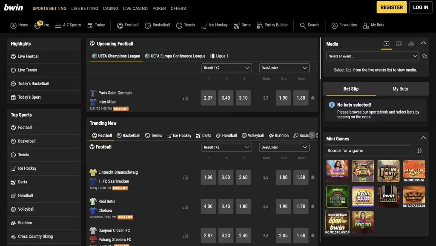Image resolution: width=436 pixels, height=246 pixels.
Task: Open the Select an event dropdown
Action: click(372, 56)
